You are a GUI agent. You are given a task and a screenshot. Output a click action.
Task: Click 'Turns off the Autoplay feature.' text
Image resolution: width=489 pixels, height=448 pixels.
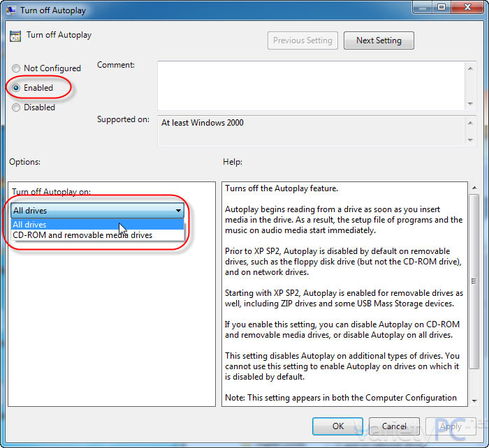tap(282, 188)
